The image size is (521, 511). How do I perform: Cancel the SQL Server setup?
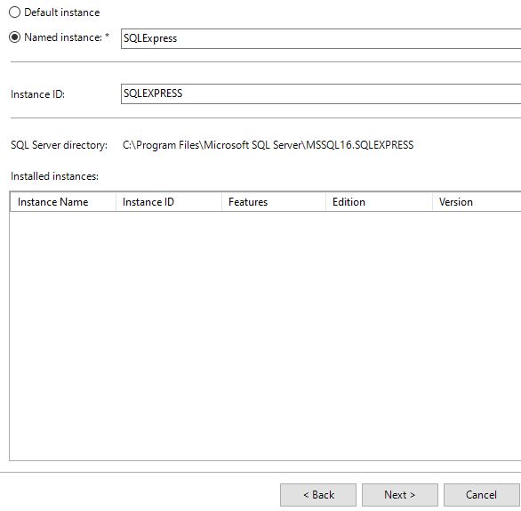click(x=482, y=495)
